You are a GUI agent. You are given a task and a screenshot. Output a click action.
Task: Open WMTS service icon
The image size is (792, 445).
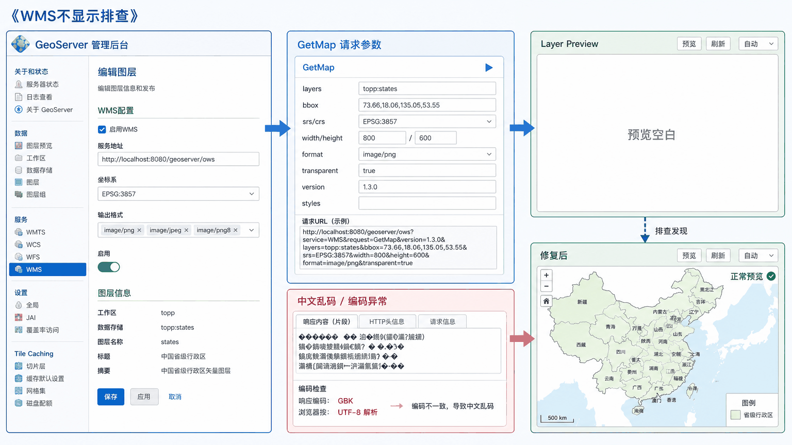pyautogui.click(x=19, y=232)
